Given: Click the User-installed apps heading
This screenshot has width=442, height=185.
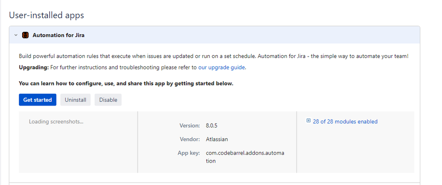Looking at the screenshot, I should [46, 15].
